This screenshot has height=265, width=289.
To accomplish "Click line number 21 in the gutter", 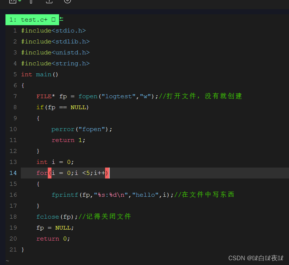I will tap(13, 250).
